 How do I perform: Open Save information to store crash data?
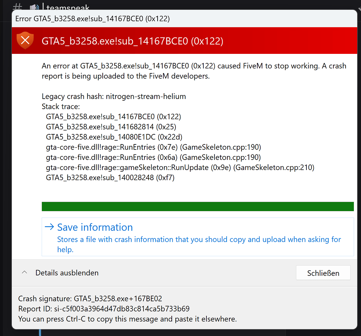click(95, 227)
